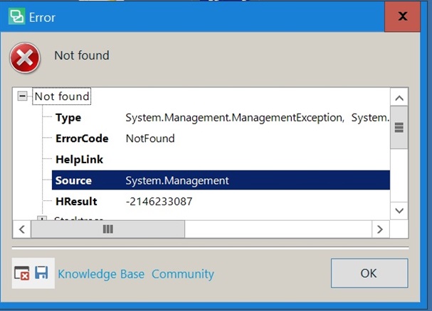Click the System.Management source value
Image resolution: width=432 pixels, height=311 pixels.
click(177, 180)
